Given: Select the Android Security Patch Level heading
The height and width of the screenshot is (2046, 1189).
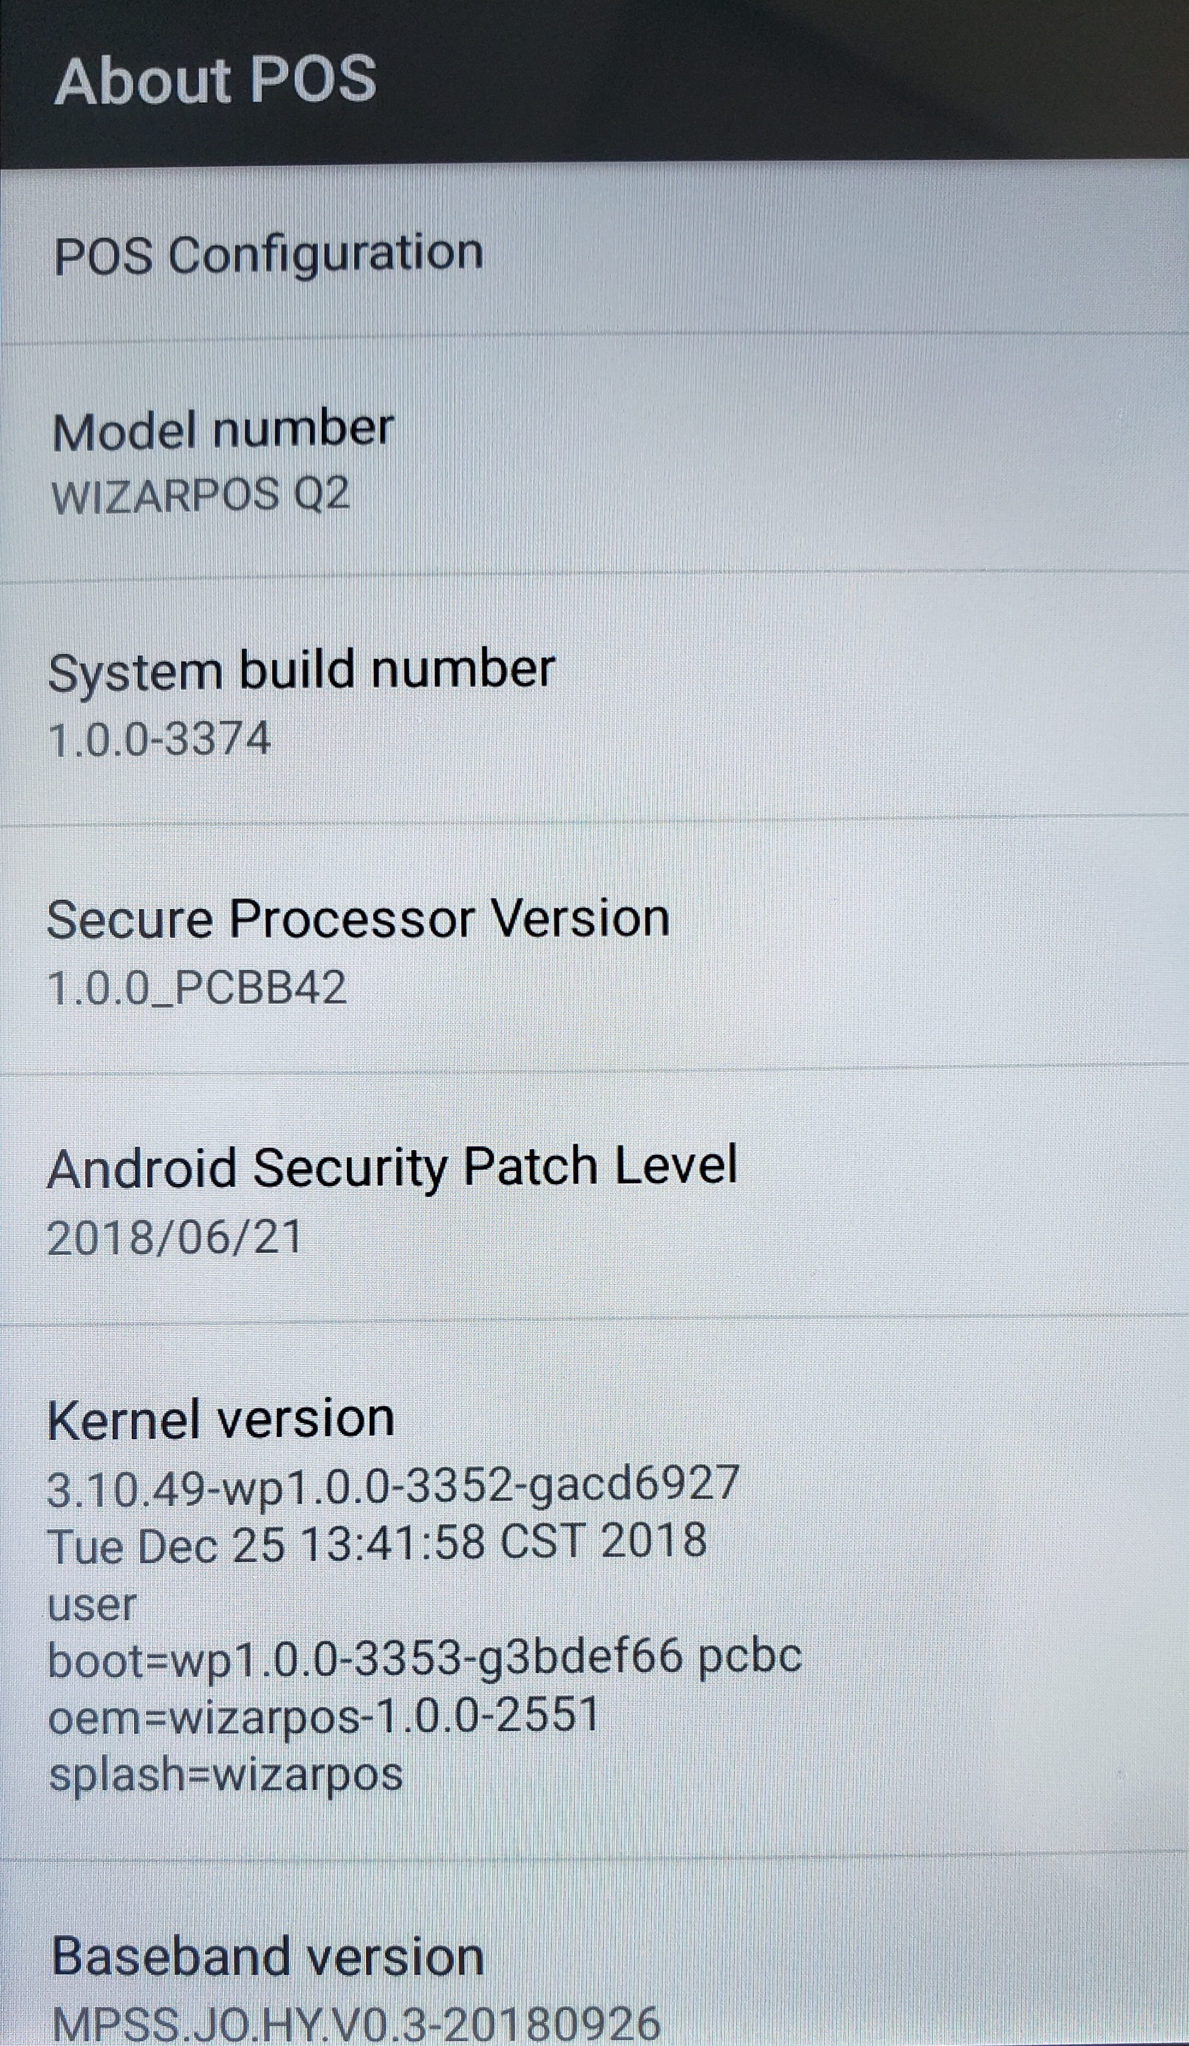Looking at the screenshot, I should 392,1168.
